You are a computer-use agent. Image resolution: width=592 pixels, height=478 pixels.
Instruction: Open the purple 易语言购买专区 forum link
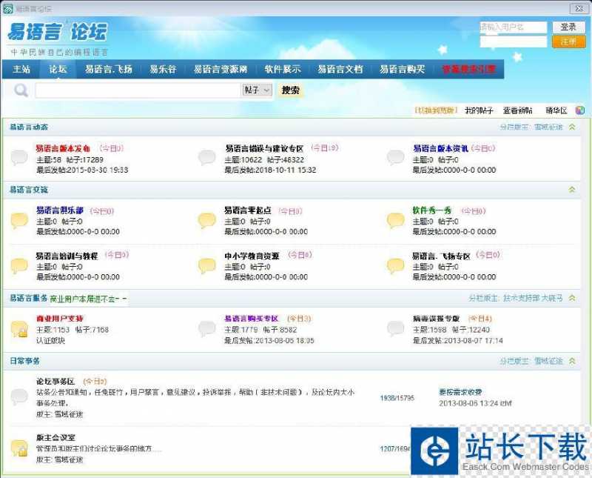click(251, 319)
